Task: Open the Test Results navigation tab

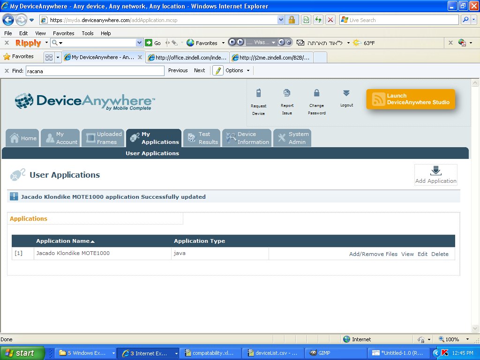Action: (x=202, y=138)
